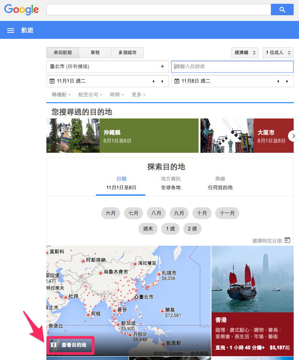Open the calendar icon beside 選擇特定日期

pyautogui.click(x=288, y=240)
